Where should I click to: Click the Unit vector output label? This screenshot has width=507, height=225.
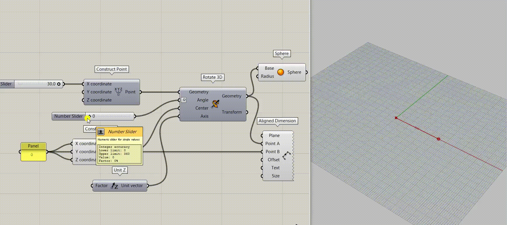[132, 186]
